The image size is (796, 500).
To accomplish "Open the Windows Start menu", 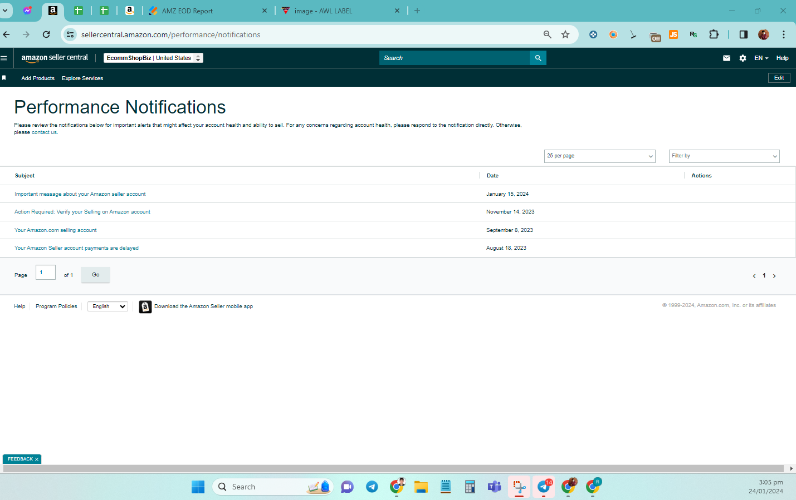I will [x=198, y=487].
